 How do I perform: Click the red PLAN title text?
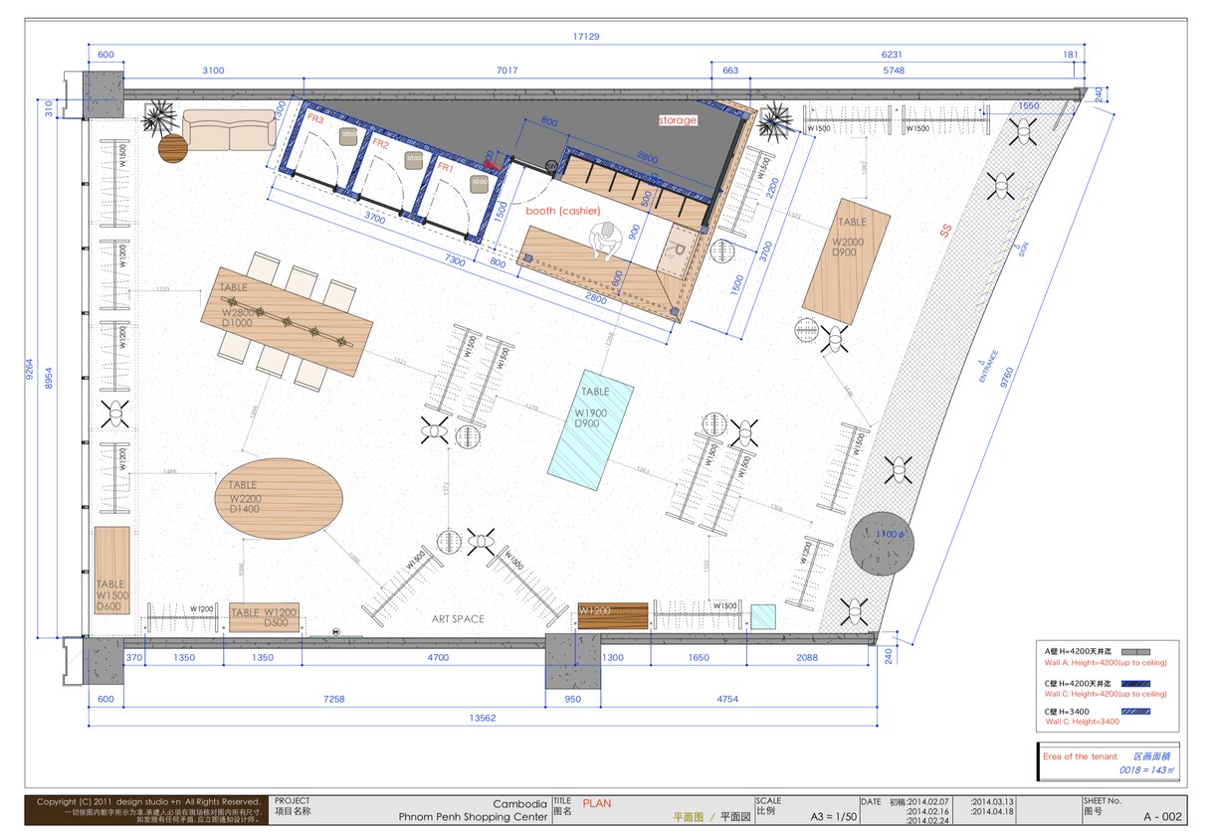597,803
